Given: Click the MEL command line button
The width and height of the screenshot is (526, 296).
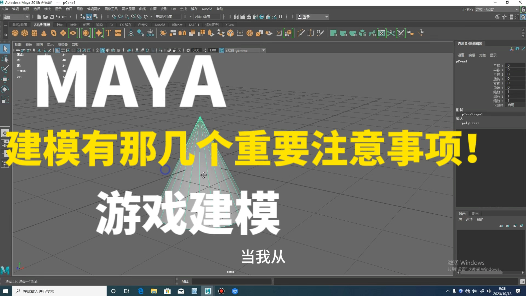Looking at the screenshot, I should tap(185, 281).
